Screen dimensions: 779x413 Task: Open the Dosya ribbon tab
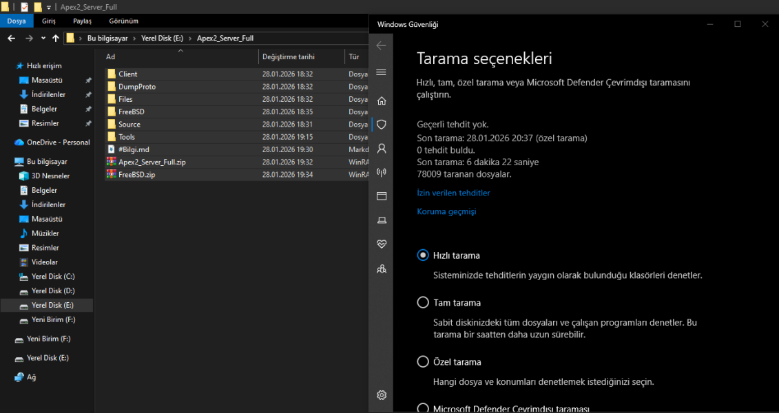pyautogui.click(x=16, y=21)
